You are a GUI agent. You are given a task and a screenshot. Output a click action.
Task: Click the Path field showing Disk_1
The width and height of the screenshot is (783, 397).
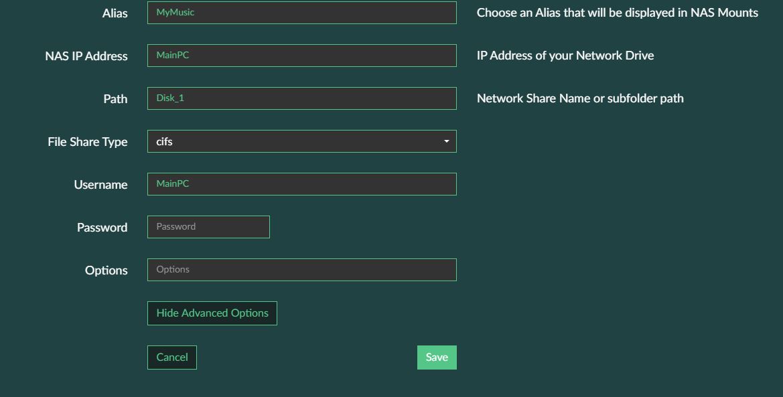click(301, 98)
